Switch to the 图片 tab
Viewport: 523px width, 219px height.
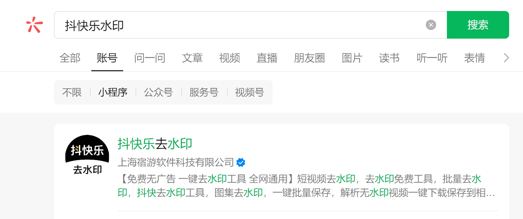352,58
